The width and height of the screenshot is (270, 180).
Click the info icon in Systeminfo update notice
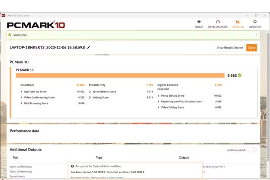72,166
